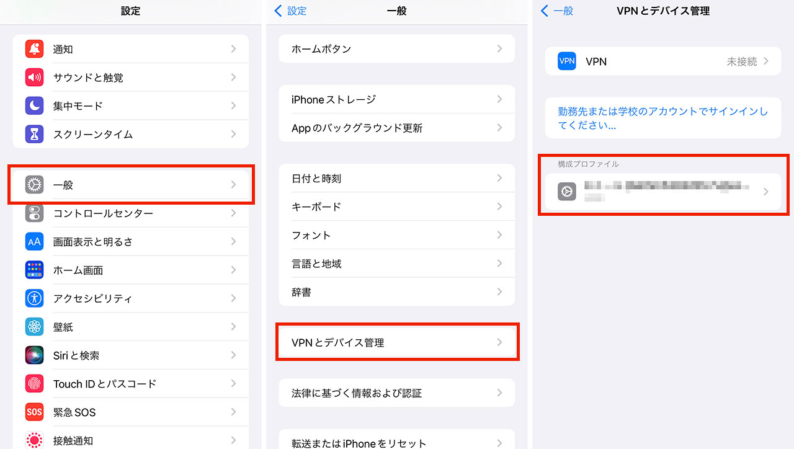Select the 接触通知 label
794x449 pixels.
73,441
